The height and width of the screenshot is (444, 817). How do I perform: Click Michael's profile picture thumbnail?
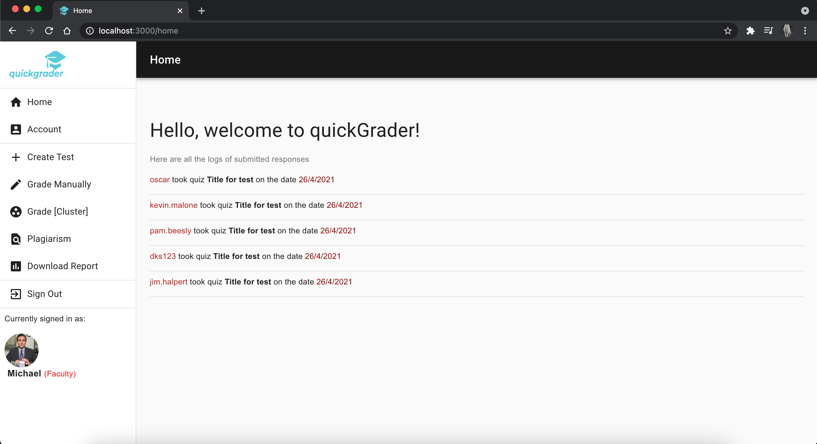22,350
